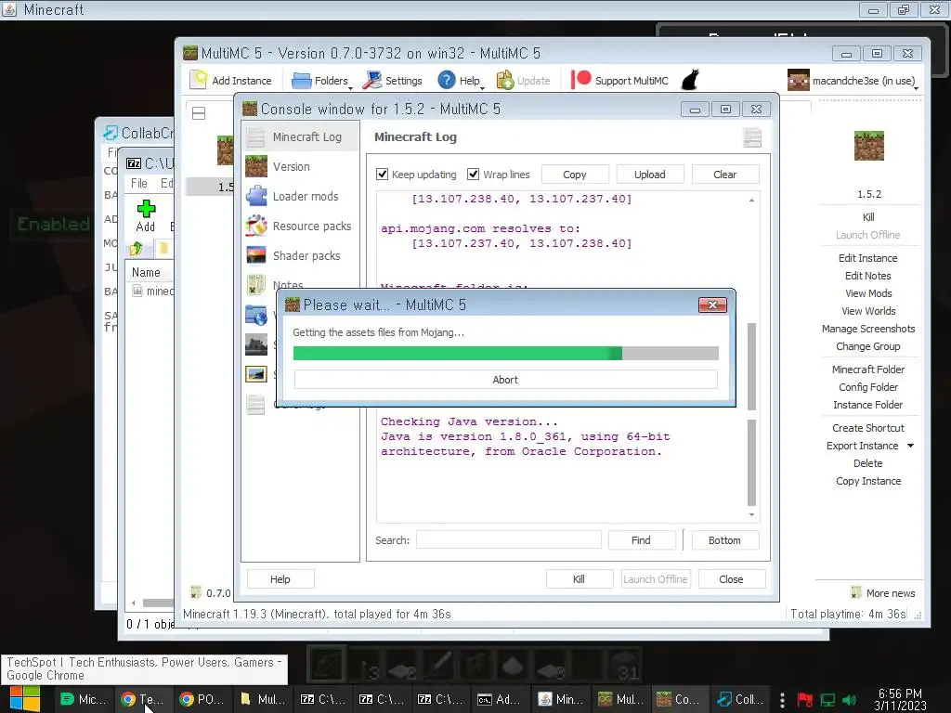The height and width of the screenshot is (713, 951).
Task: Click the Windows Start button
Action: coord(25,699)
